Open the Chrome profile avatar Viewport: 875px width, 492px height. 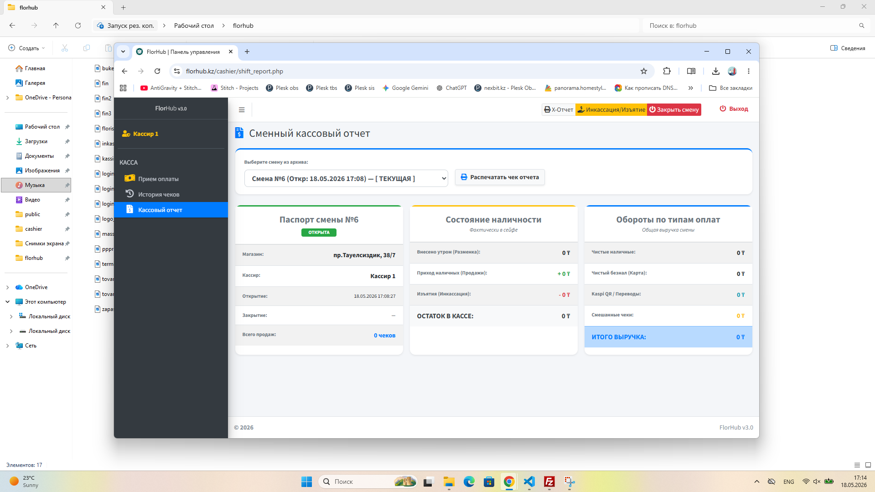point(732,71)
